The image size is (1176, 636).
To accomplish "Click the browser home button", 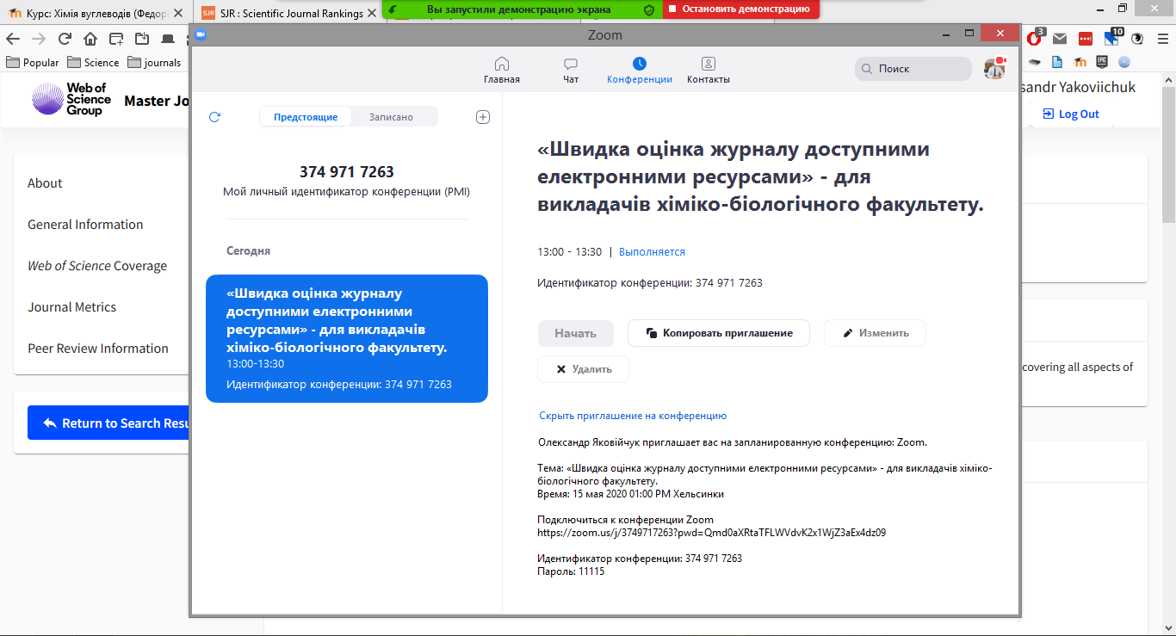I will pos(90,39).
